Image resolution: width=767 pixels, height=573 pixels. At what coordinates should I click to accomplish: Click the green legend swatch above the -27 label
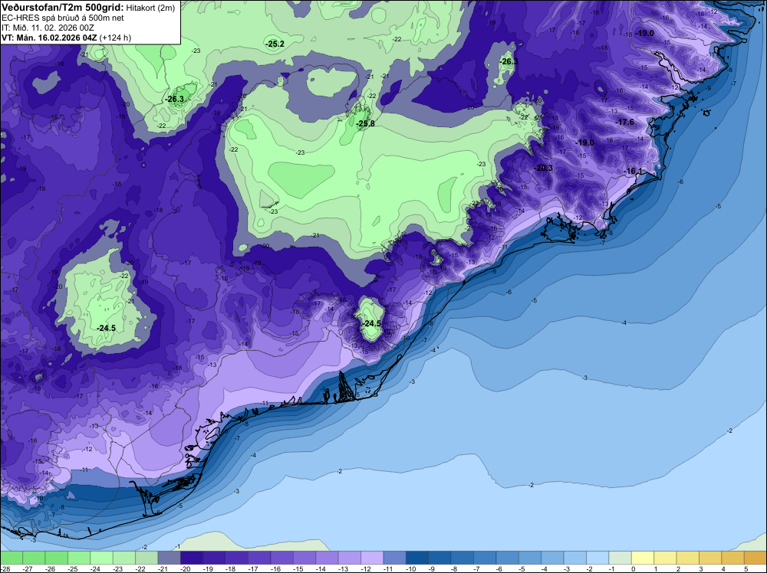tap(34, 558)
